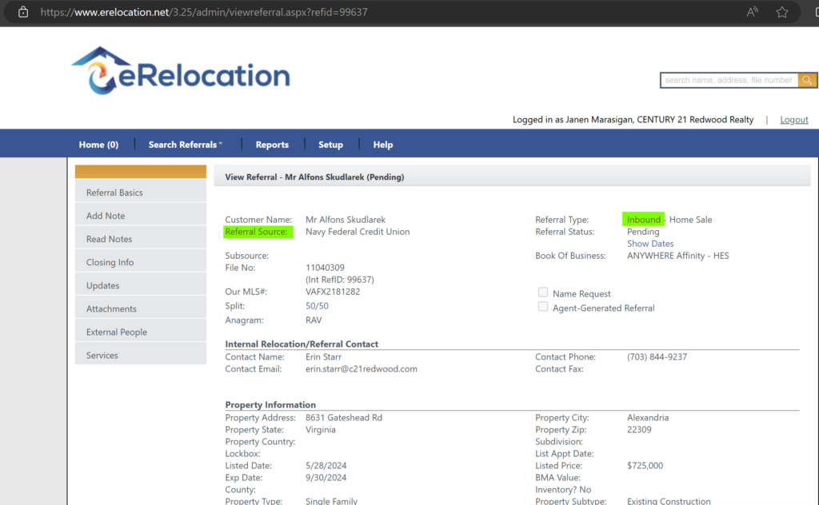Select Referral Basics in sidebar

tap(141, 193)
